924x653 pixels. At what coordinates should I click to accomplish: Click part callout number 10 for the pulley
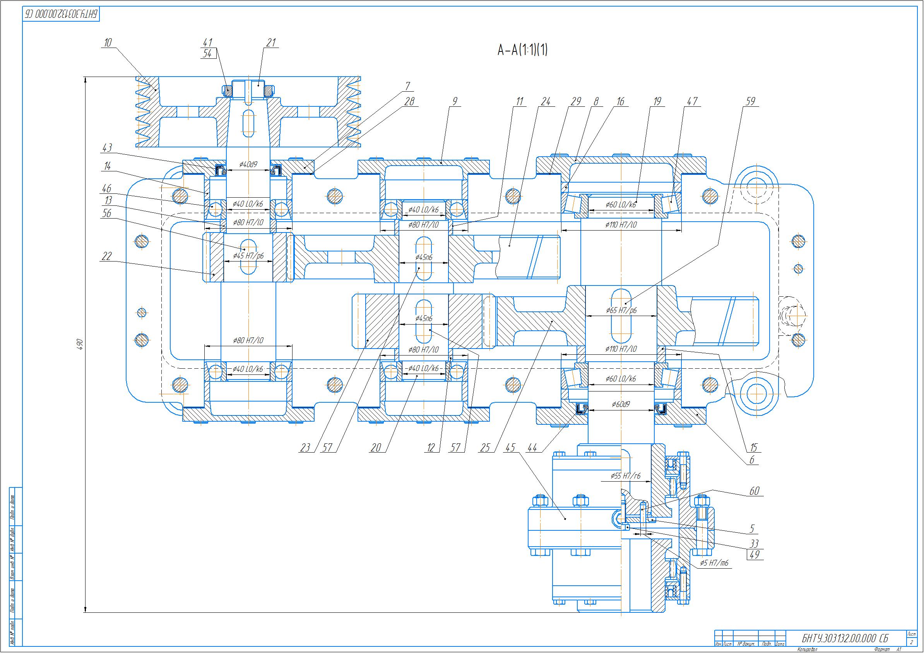click(108, 43)
